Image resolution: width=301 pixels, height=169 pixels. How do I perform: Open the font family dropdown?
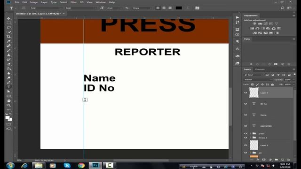[x=46, y=8]
